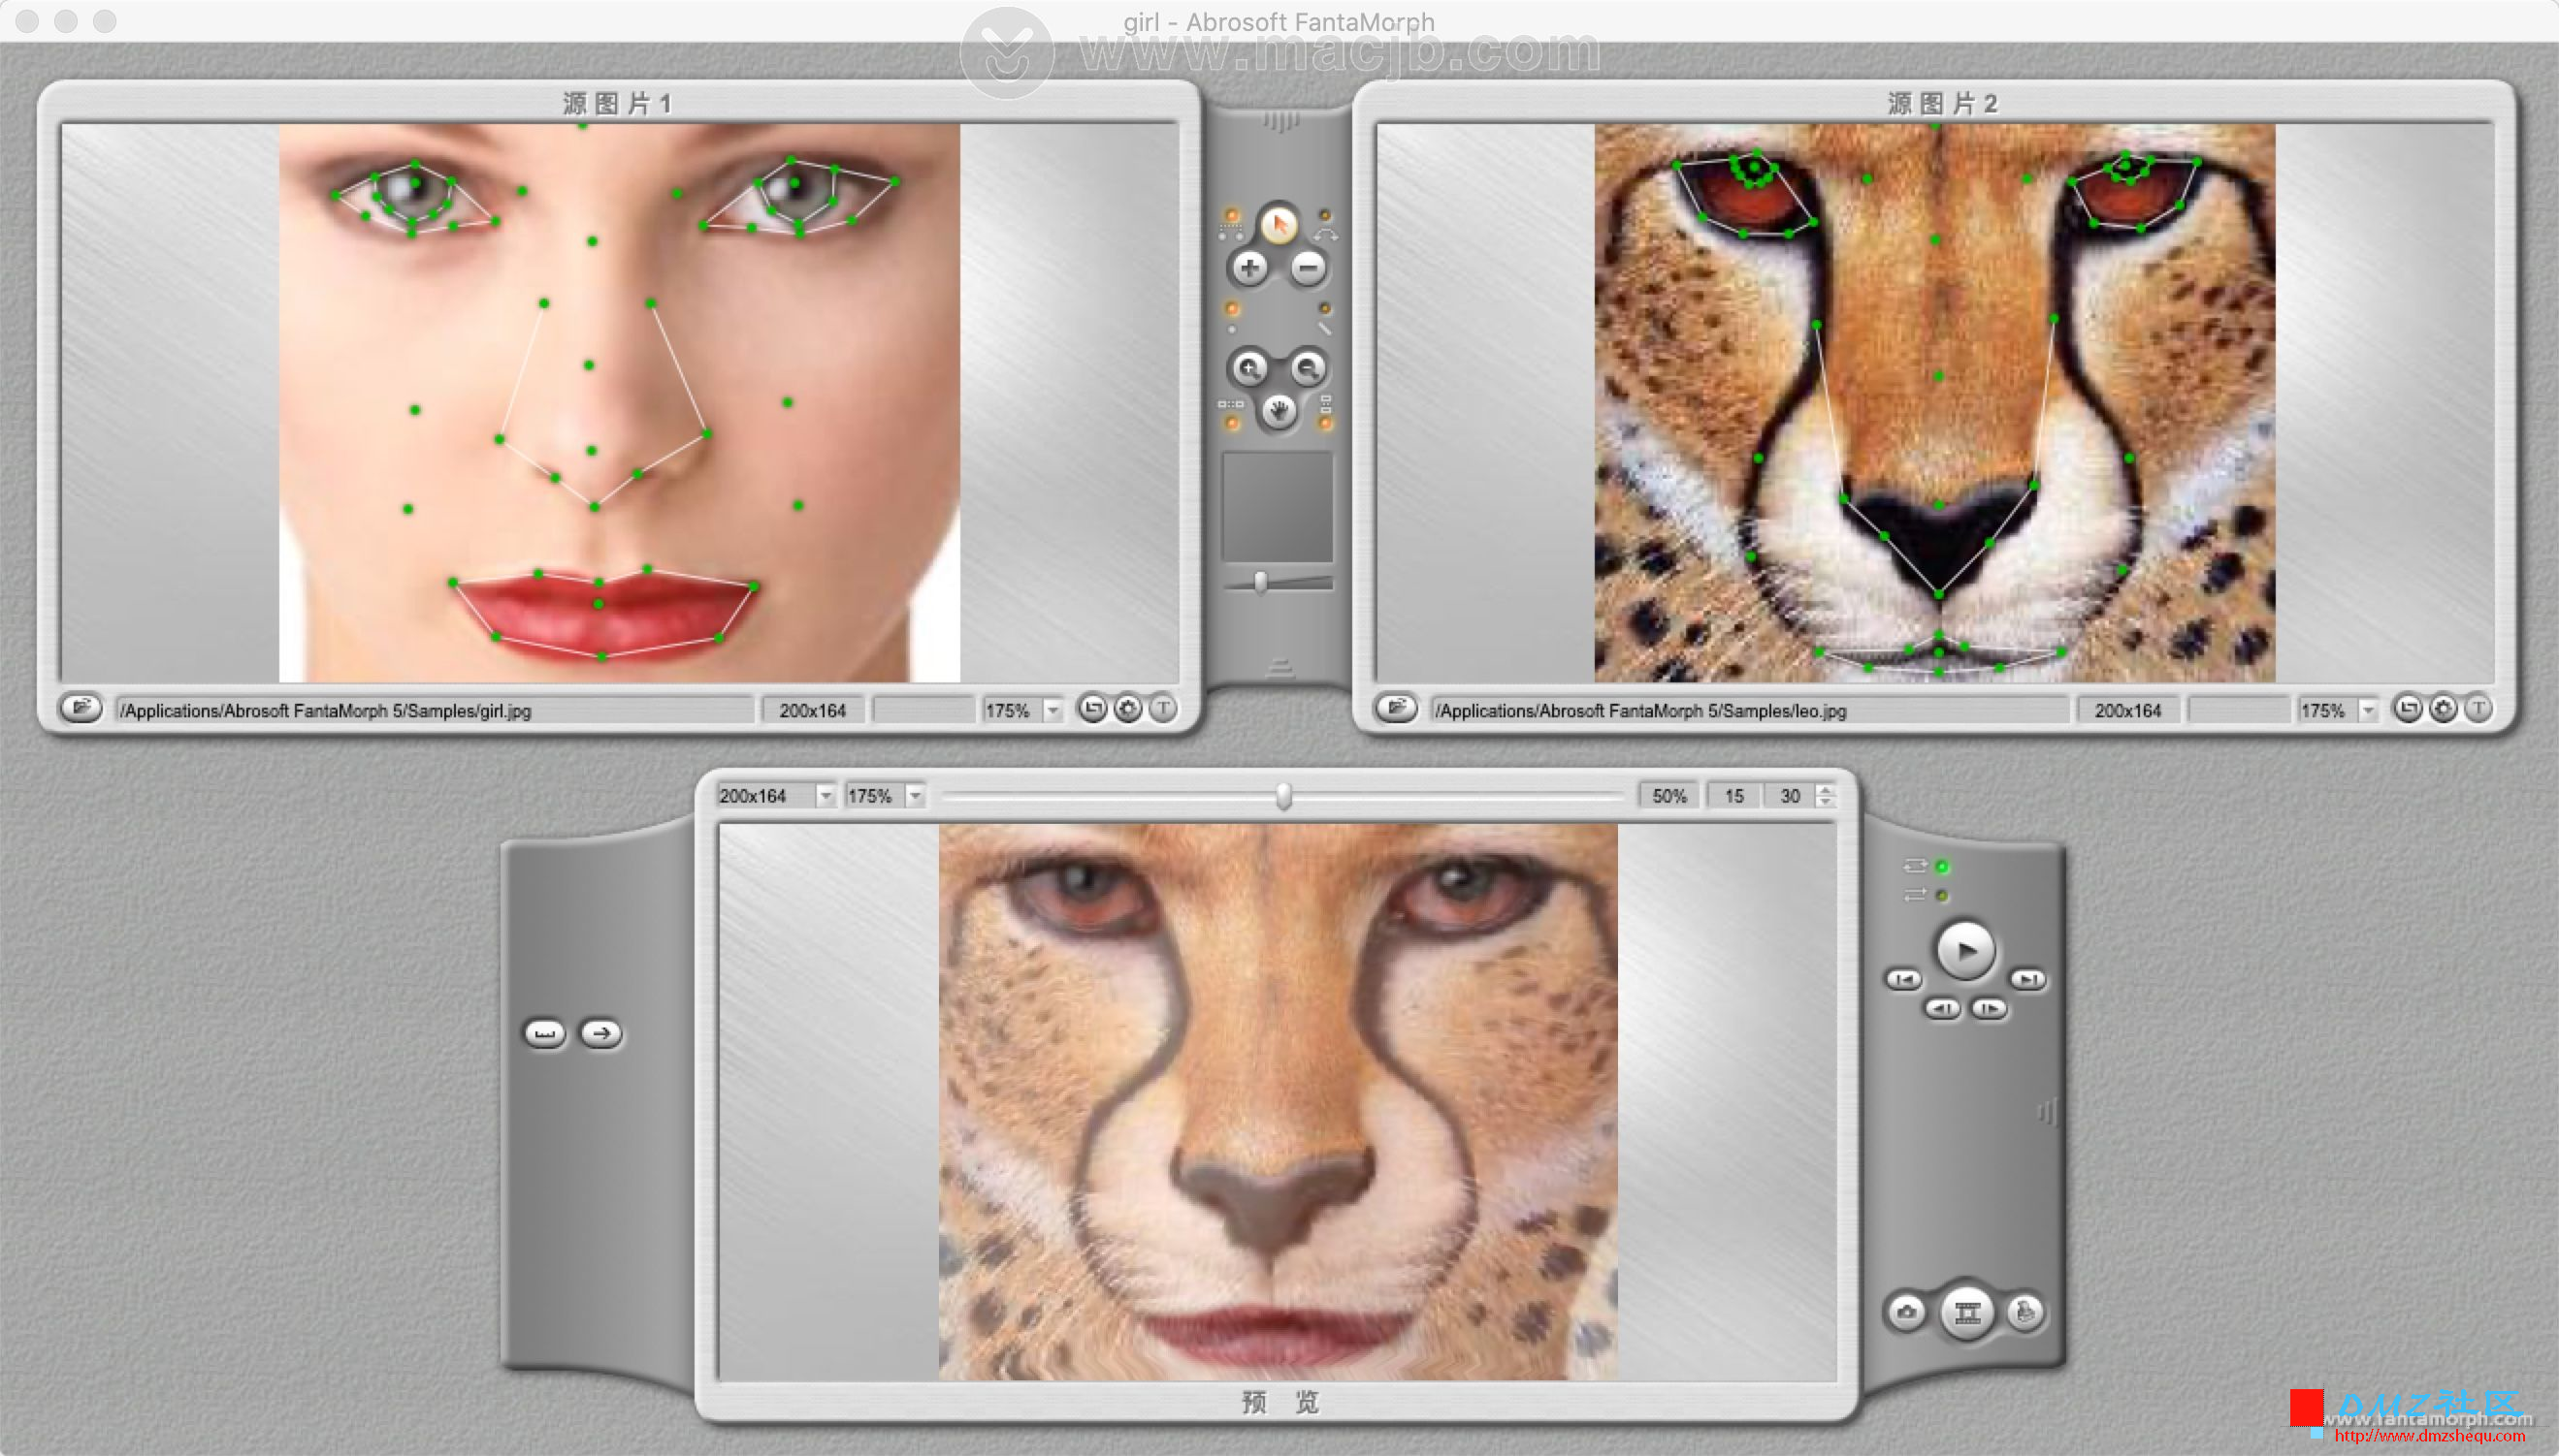Click the right-arrow button left of preview
Screen dimensions: 2559x1456
(x=601, y=1033)
